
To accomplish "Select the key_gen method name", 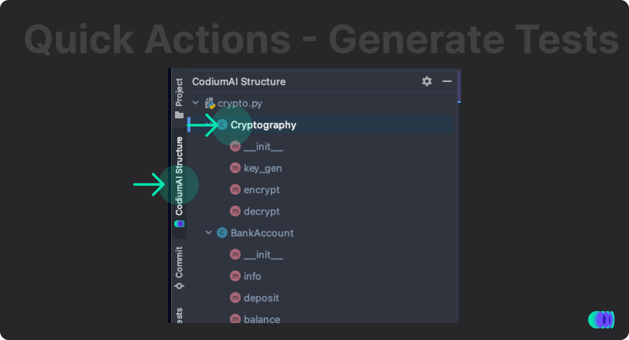I will (x=263, y=168).
